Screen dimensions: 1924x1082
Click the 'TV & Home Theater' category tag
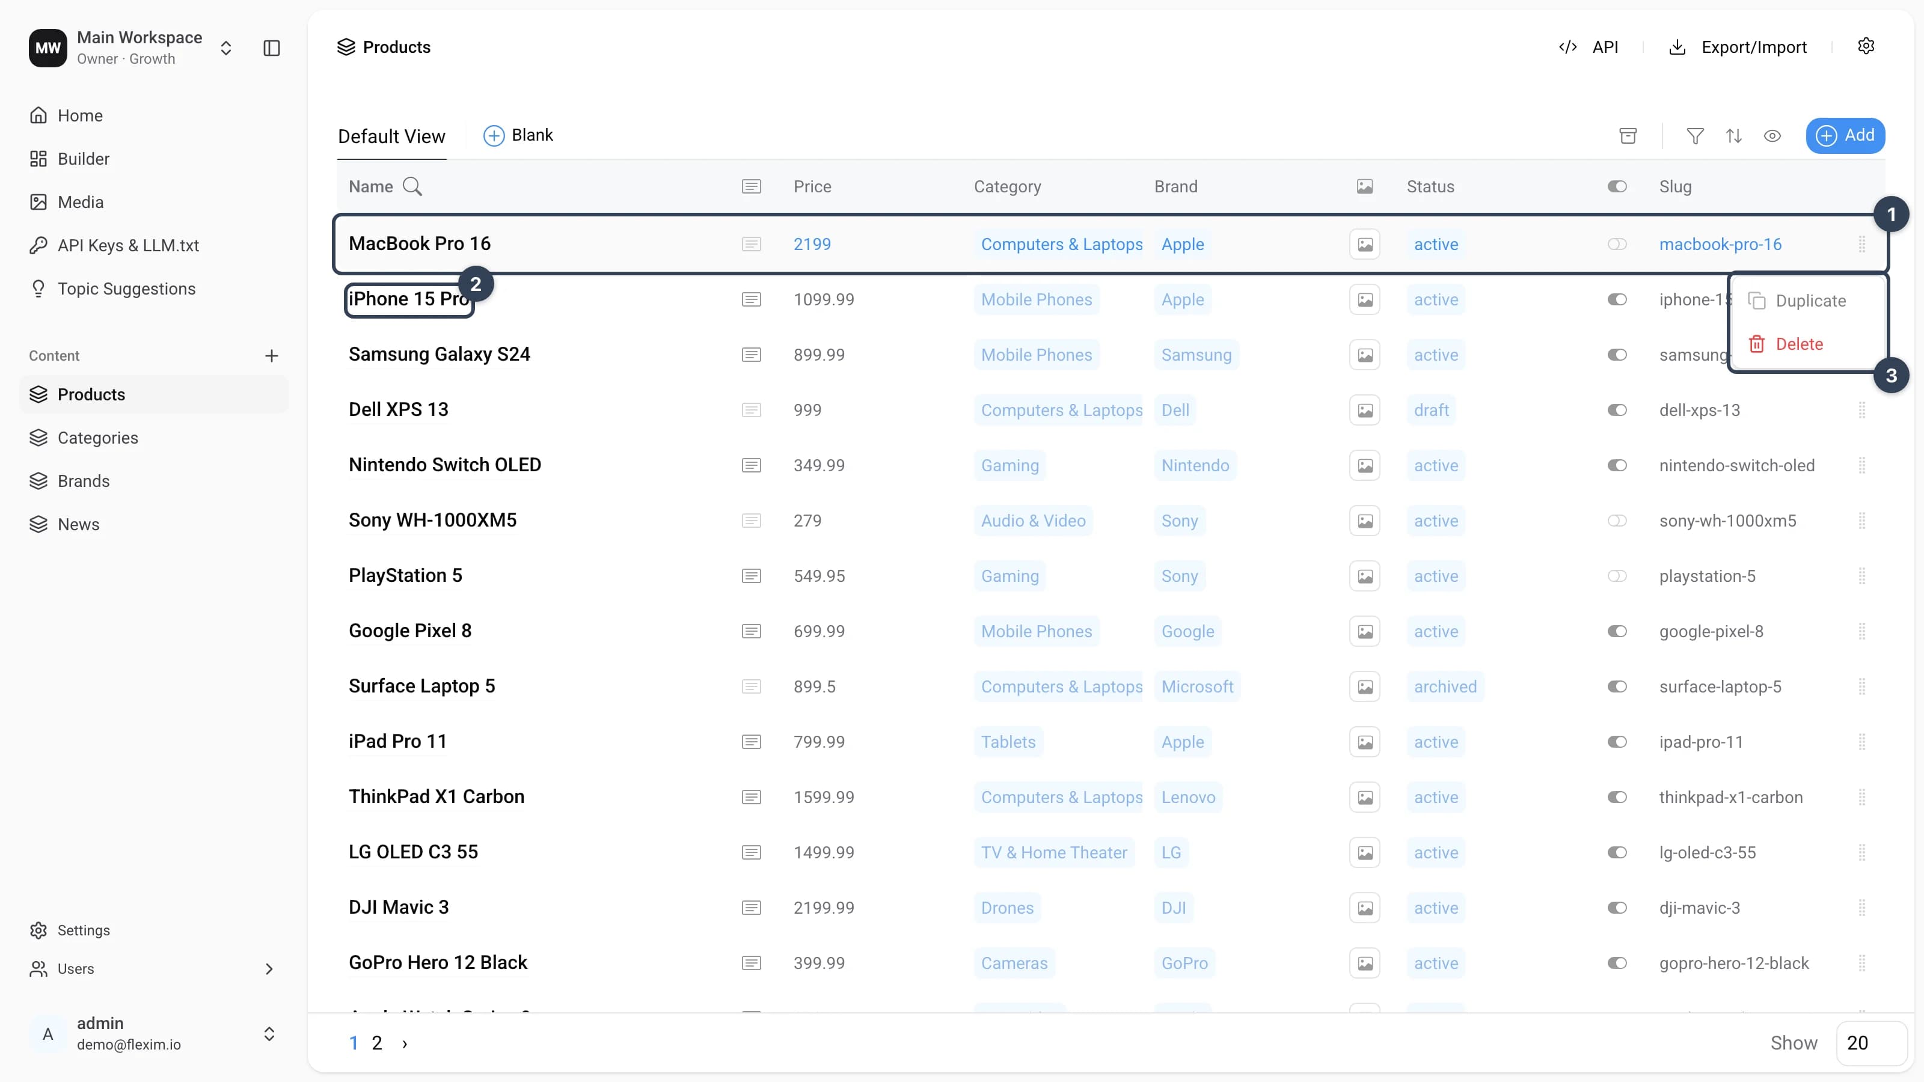[1054, 852]
